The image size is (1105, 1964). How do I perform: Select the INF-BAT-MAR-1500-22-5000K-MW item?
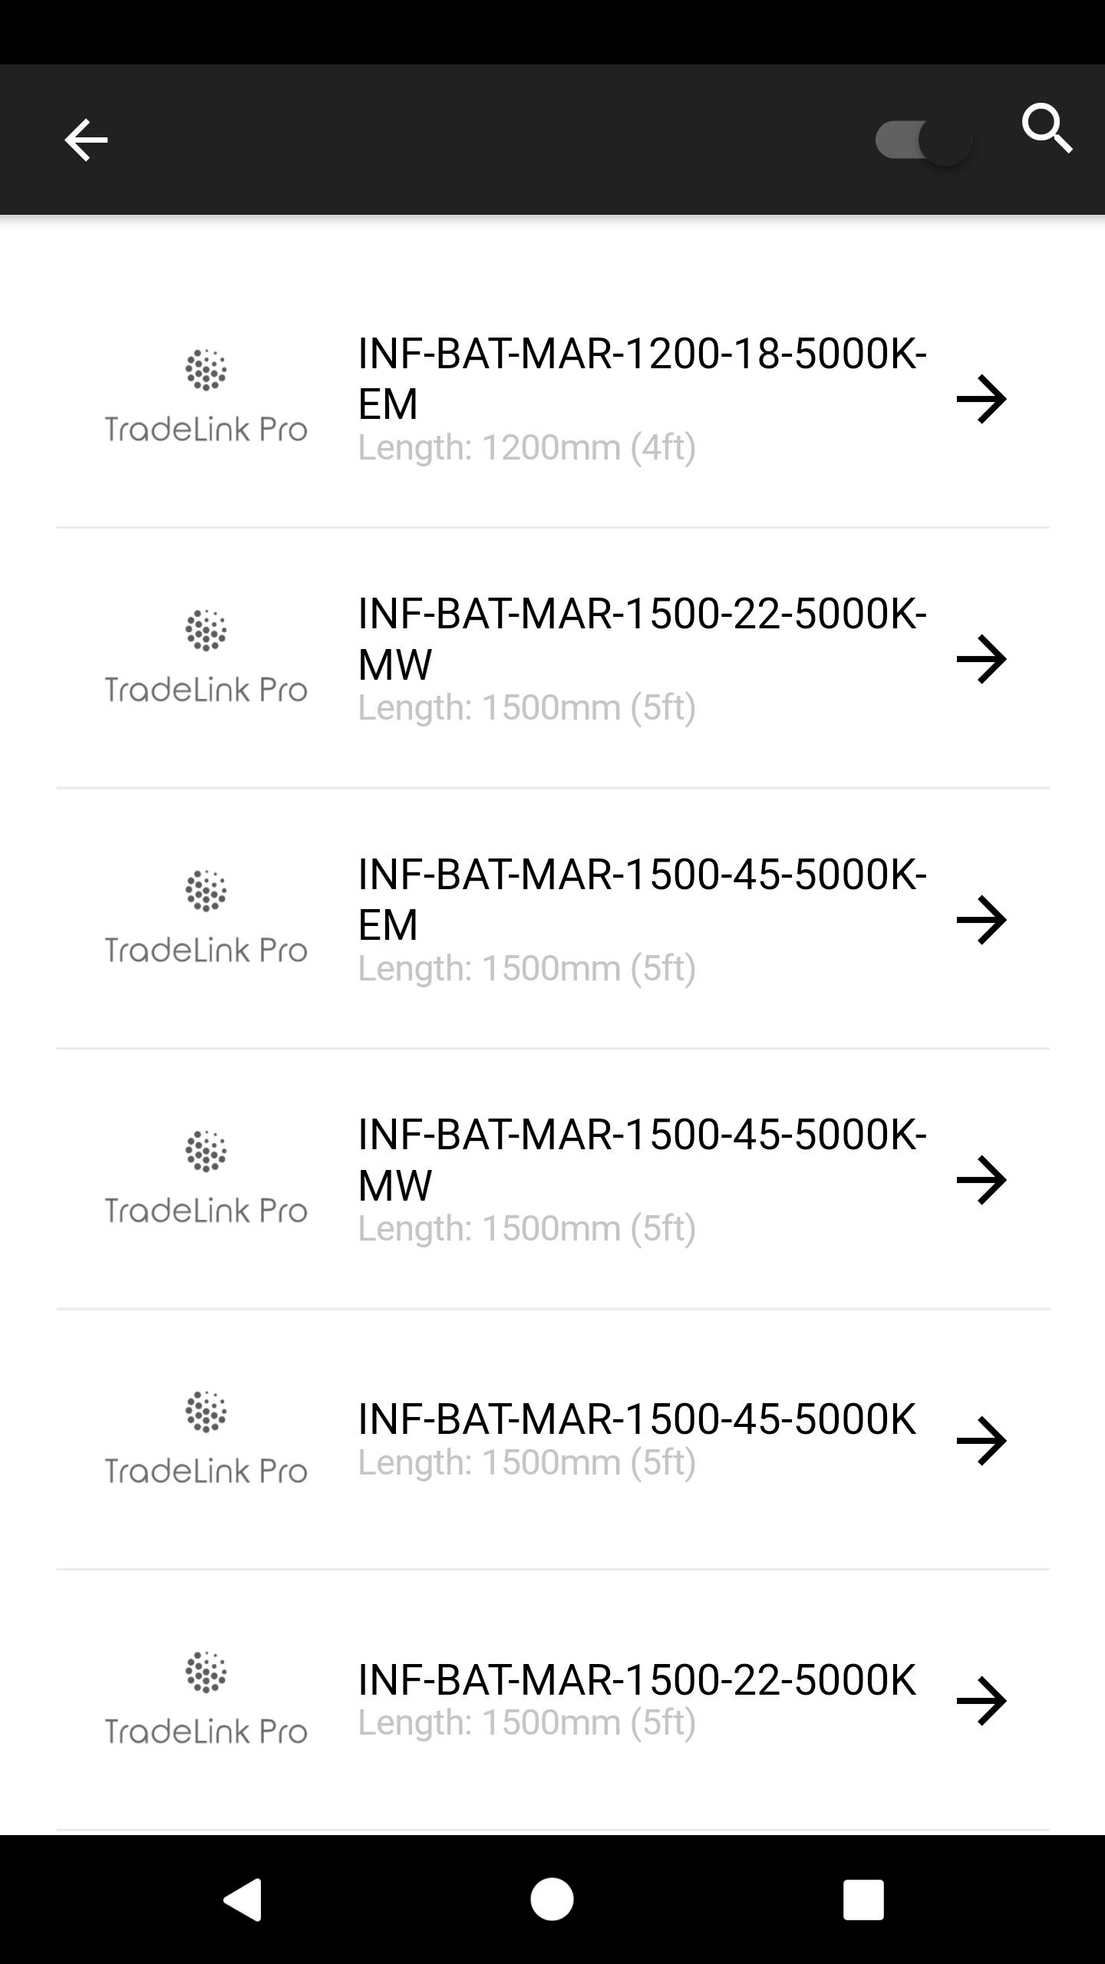click(642, 638)
